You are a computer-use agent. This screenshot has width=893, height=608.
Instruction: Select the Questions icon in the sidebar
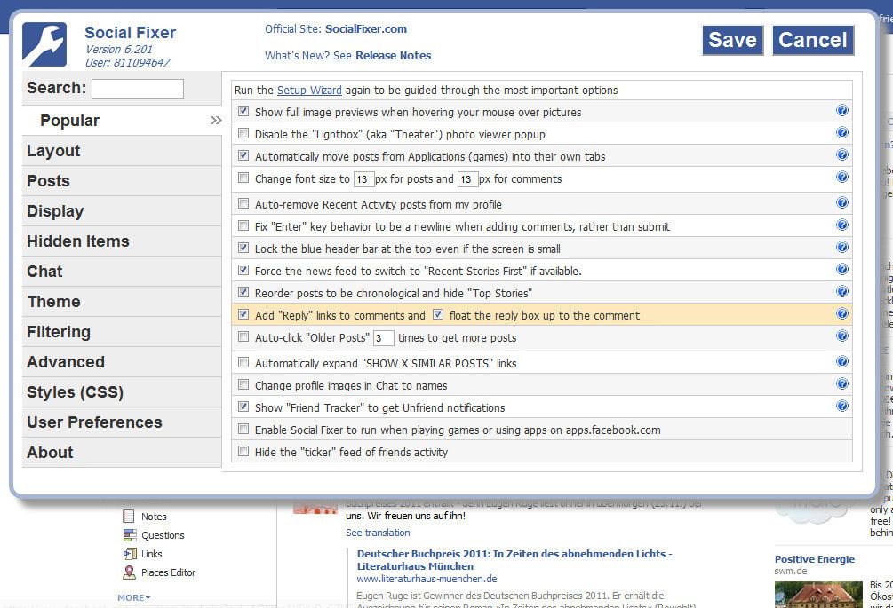tap(131, 534)
